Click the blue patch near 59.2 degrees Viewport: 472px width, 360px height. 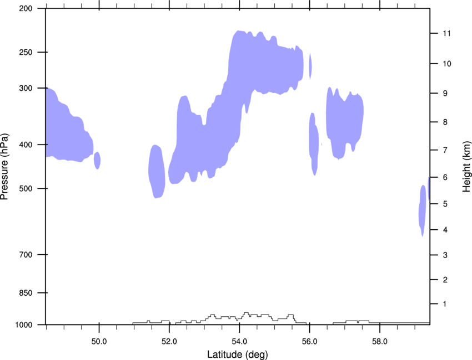click(423, 210)
